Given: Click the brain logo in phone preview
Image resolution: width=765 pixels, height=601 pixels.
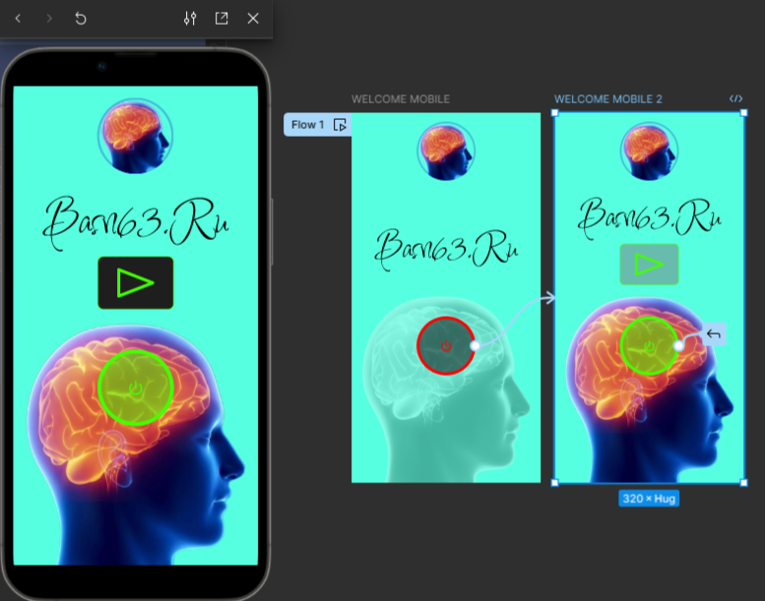Looking at the screenshot, I should (x=136, y=136).
